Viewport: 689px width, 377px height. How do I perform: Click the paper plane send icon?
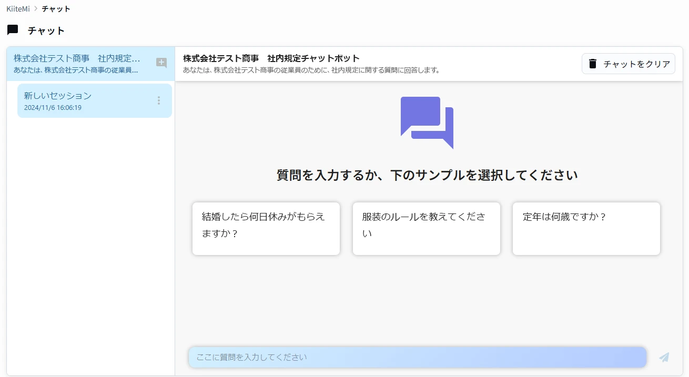(x=664, y=358)
